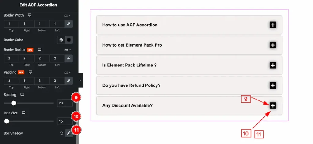
Task: Click the Border Width Top input field
Action: coord(11,24)
